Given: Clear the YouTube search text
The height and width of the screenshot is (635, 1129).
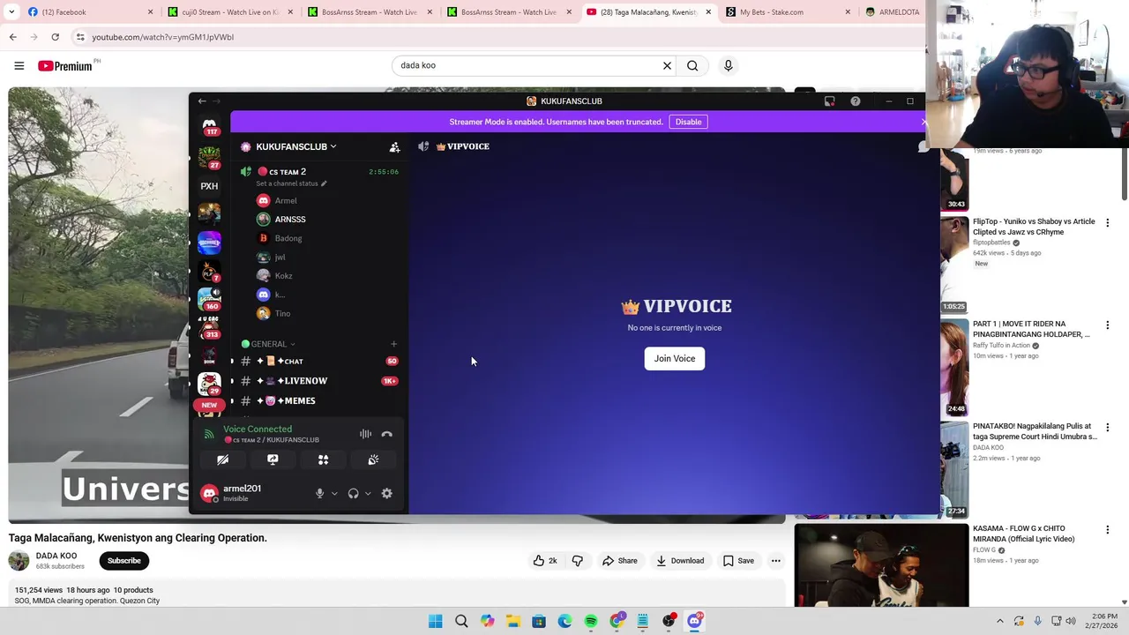Looking at the screenshot, I should tap(667, 65).
